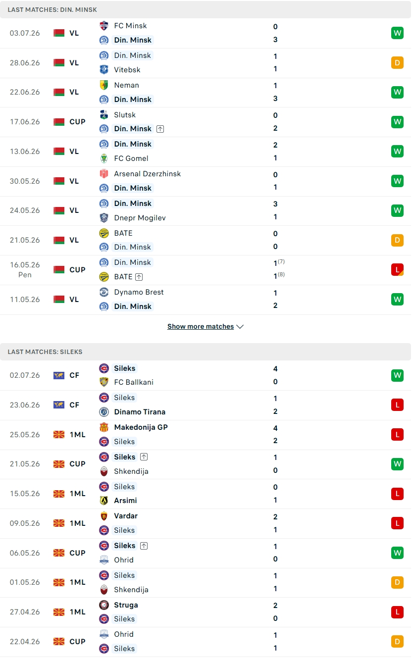Click the W badge for 03.07.26 match
This screenshot has height=660, width=413.
tap(397, 33)
